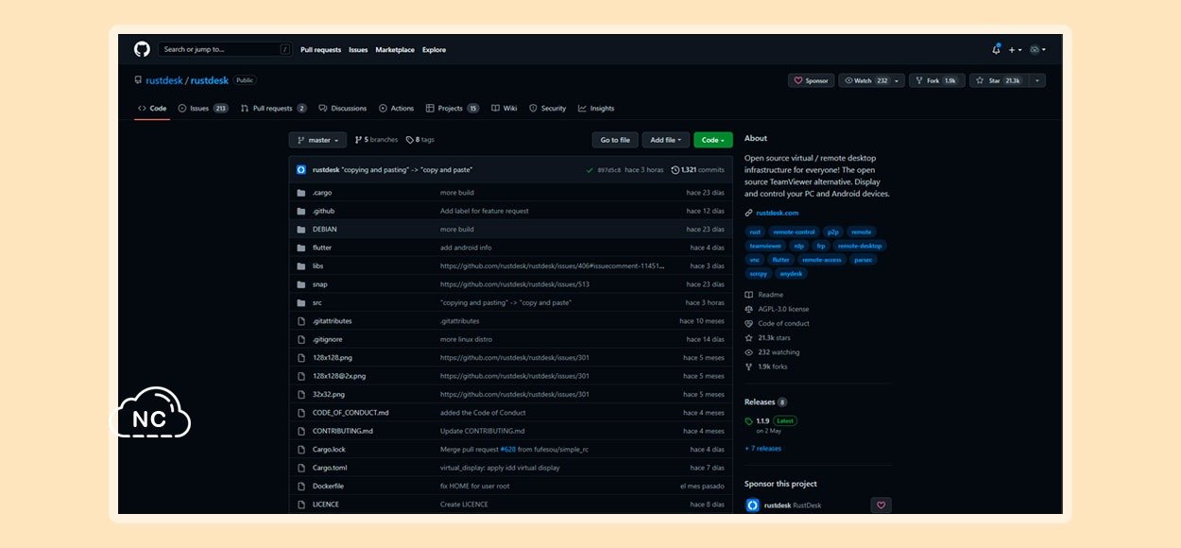Screen dimensions: 1181x548
Task: Open the Add file dropdown
Action: (x=666, y=140)
